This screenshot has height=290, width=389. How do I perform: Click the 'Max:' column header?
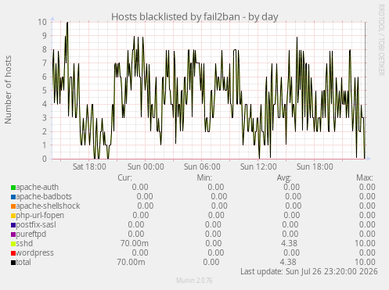point(365,178)
